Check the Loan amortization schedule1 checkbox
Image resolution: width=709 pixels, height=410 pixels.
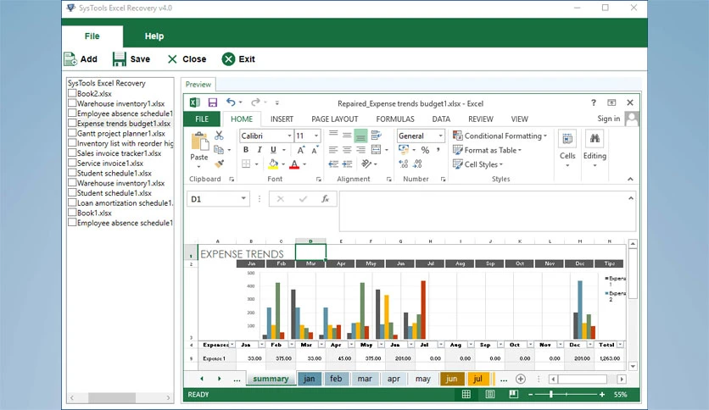72,202
